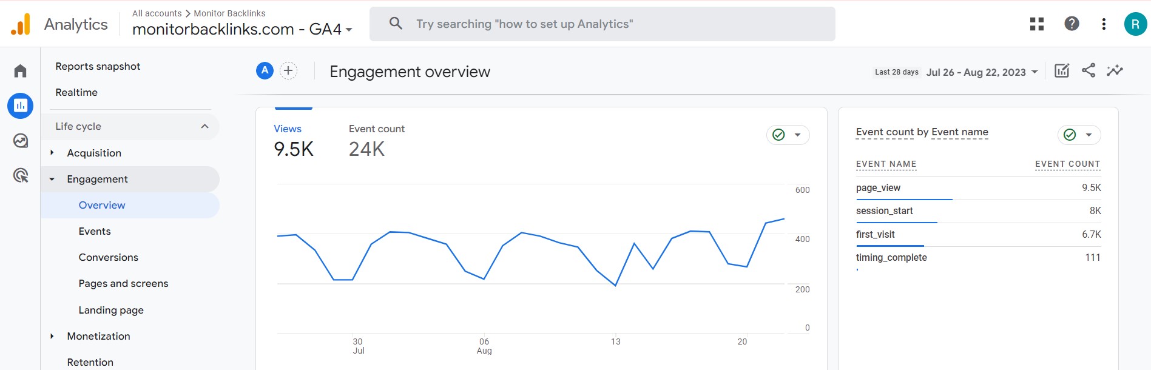Open the date range dropdown

982,72
